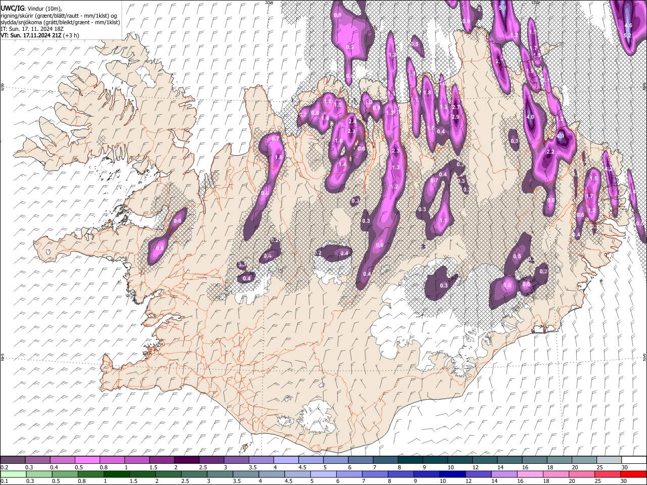
Task: Select the upper scale's 0.5 bright pink swatch
Action: 87,460
